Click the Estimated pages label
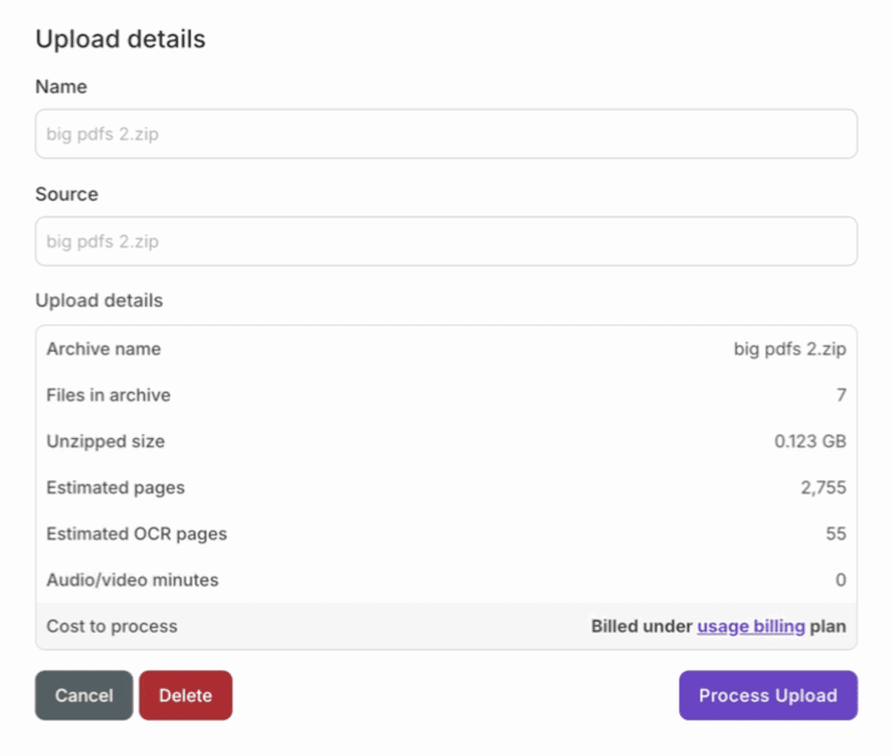Viewport: 893px width, 756px height. point(116,488)
